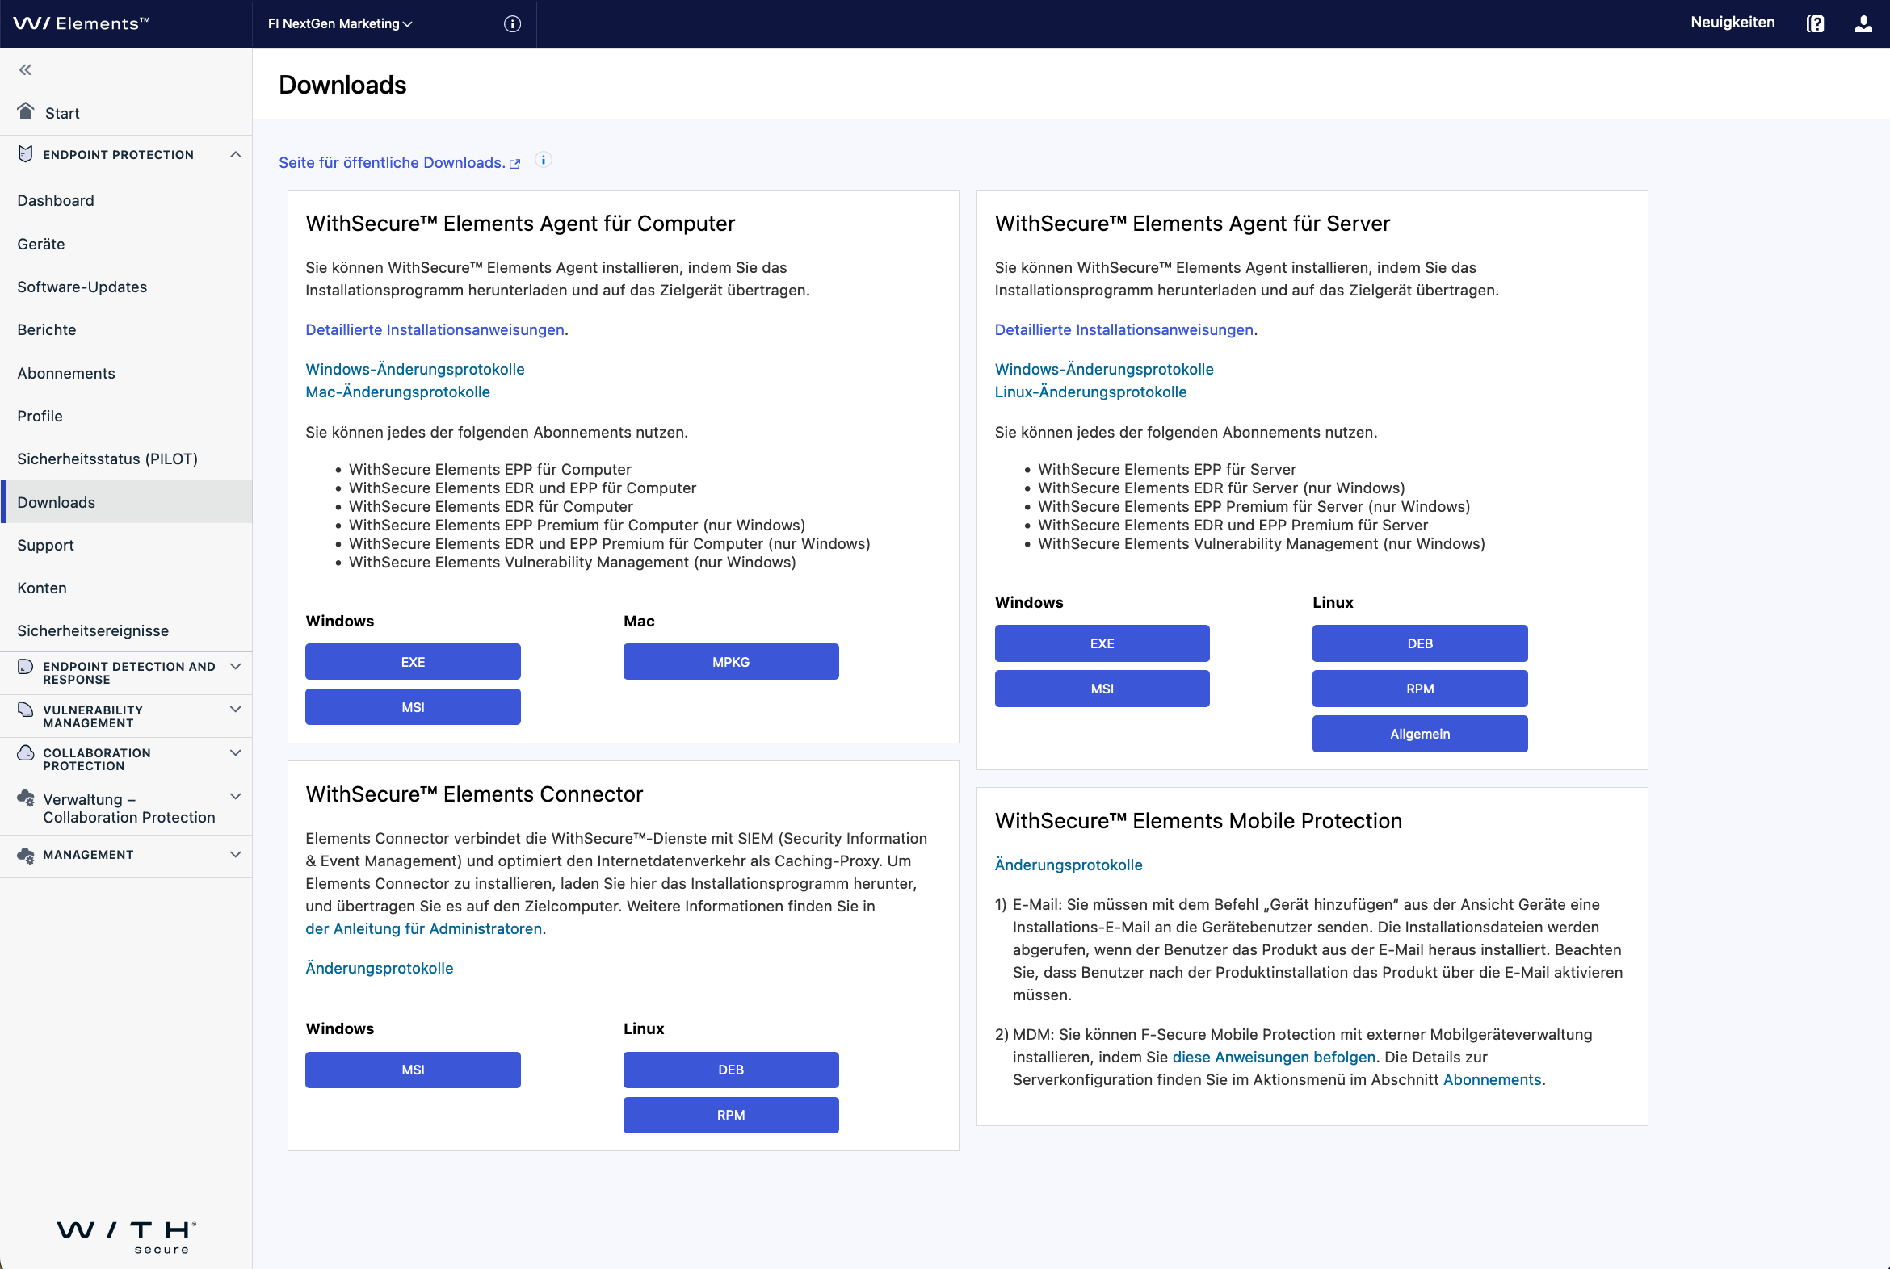Open the help question-mark icon
The width and height of the screenshot is (1890, 1269).
(1815, 24)
